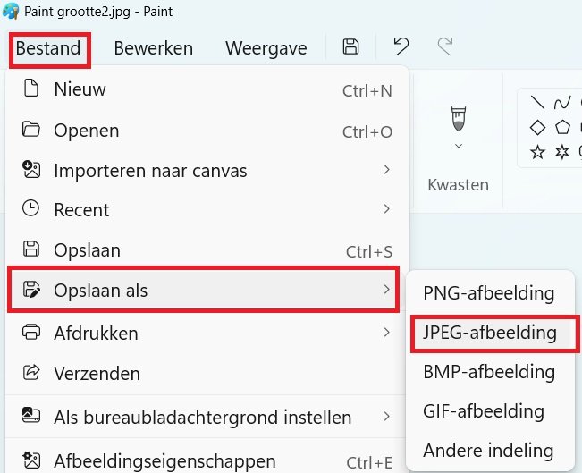This screenshot has height=473, width=582.
Task: Select the five-point star shape
Action: pyautogui.click(x=537, y=152)
